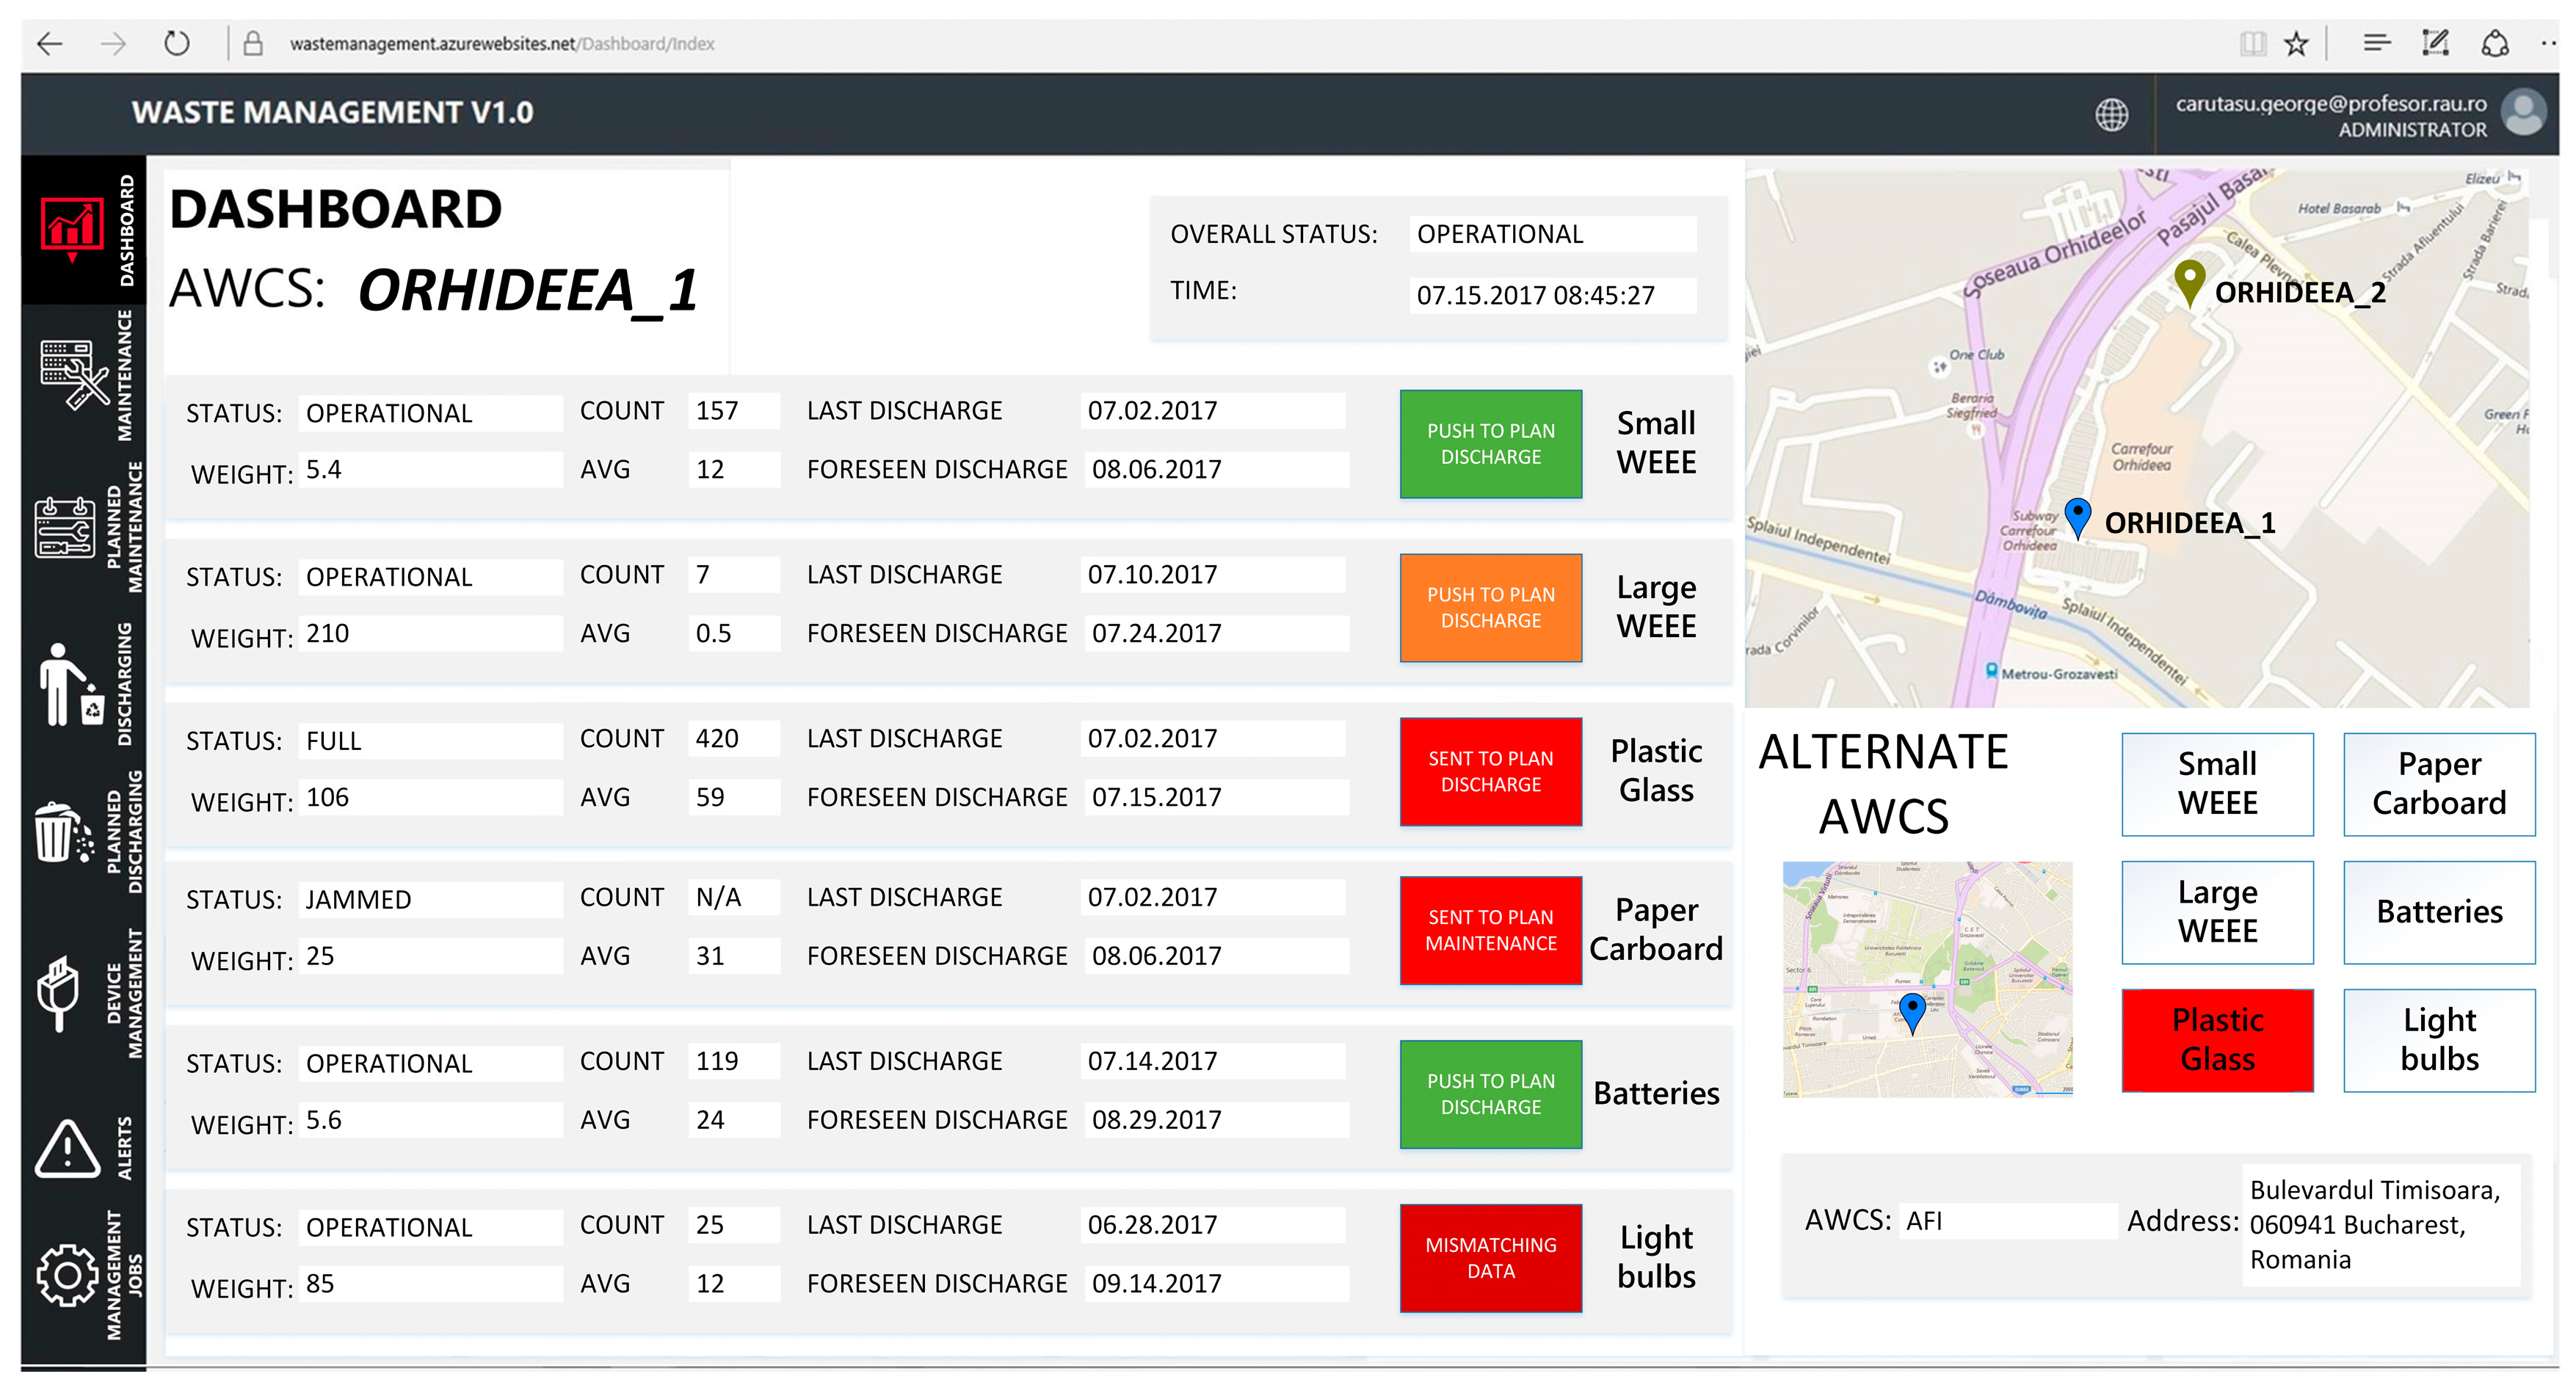The width and height of the screenshot is (2576, 1382).
Task: Open the alternate AWCS map thumbnail
Action: [1927, 980]
